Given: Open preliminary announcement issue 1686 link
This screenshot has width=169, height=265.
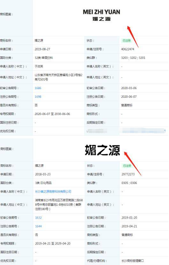Looking at the screenshot, I should (38, 88).
